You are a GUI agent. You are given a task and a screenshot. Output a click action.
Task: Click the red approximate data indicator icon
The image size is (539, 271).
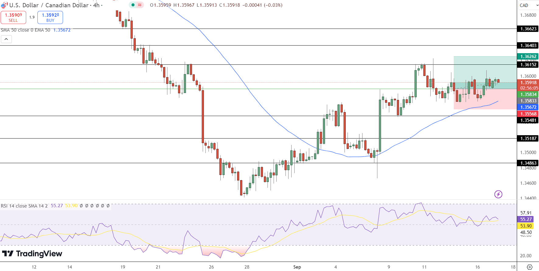pos(140,5)
